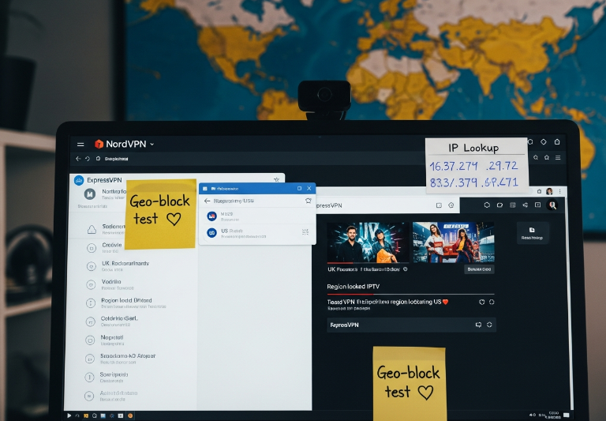Click the round icon beside 'Sraodarro-M3 Aropoer'
This screenshot has width=606, height=421.
90,359
